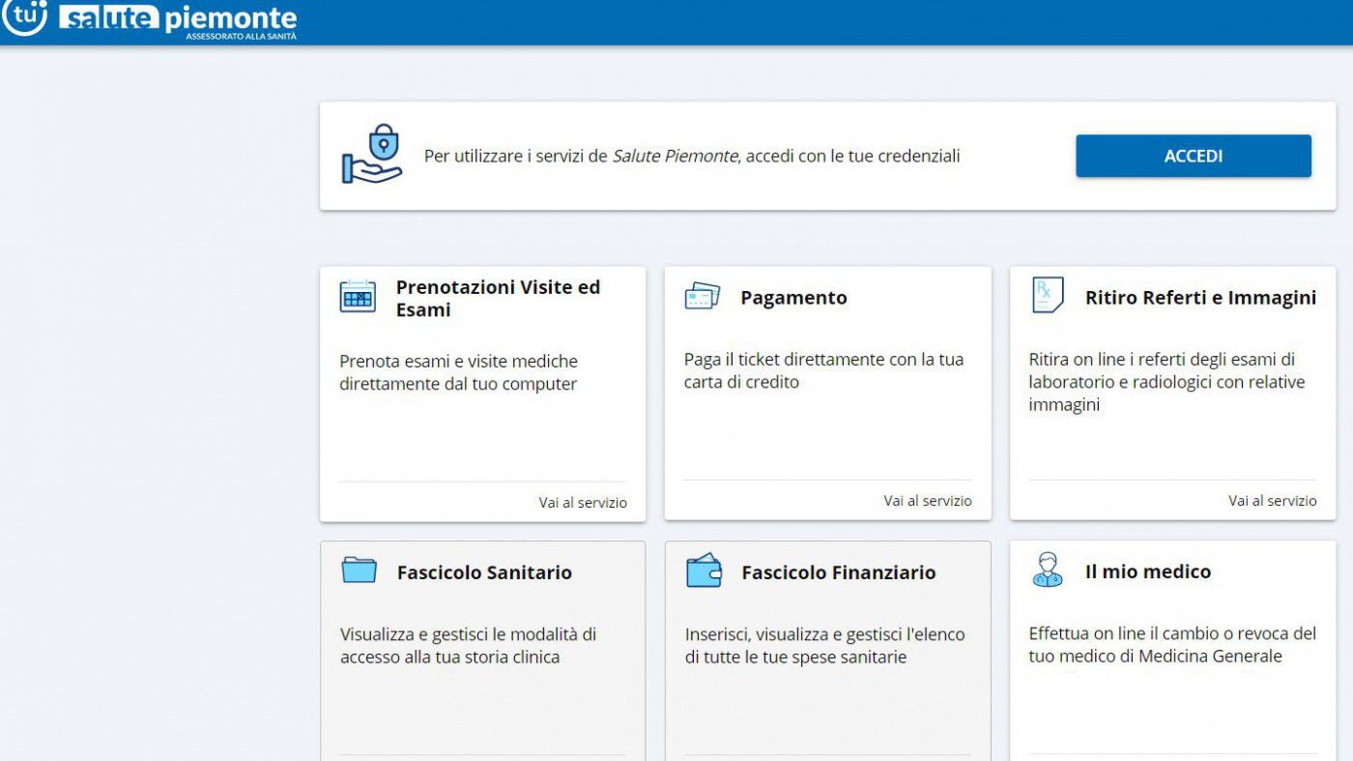Open Vai al servizio under Pagamento
Image resolution: width=1353 pixels, height=761 pixels.
[x=928, y=501]
